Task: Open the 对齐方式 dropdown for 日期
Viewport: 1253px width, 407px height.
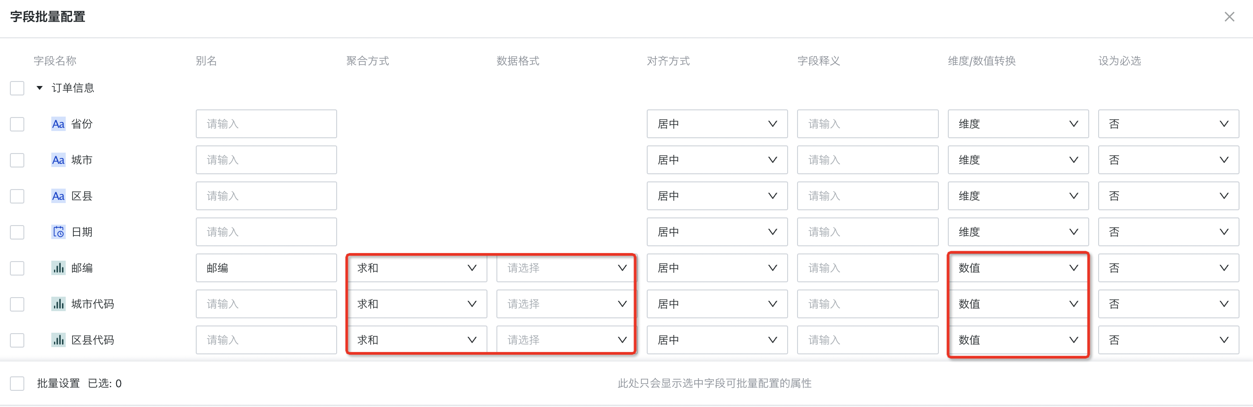Action: (x=717, y=232)
